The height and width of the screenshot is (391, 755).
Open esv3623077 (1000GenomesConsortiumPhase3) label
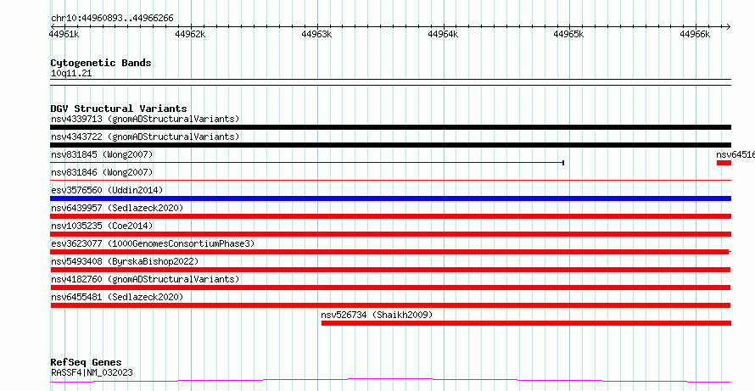point(153,243)
